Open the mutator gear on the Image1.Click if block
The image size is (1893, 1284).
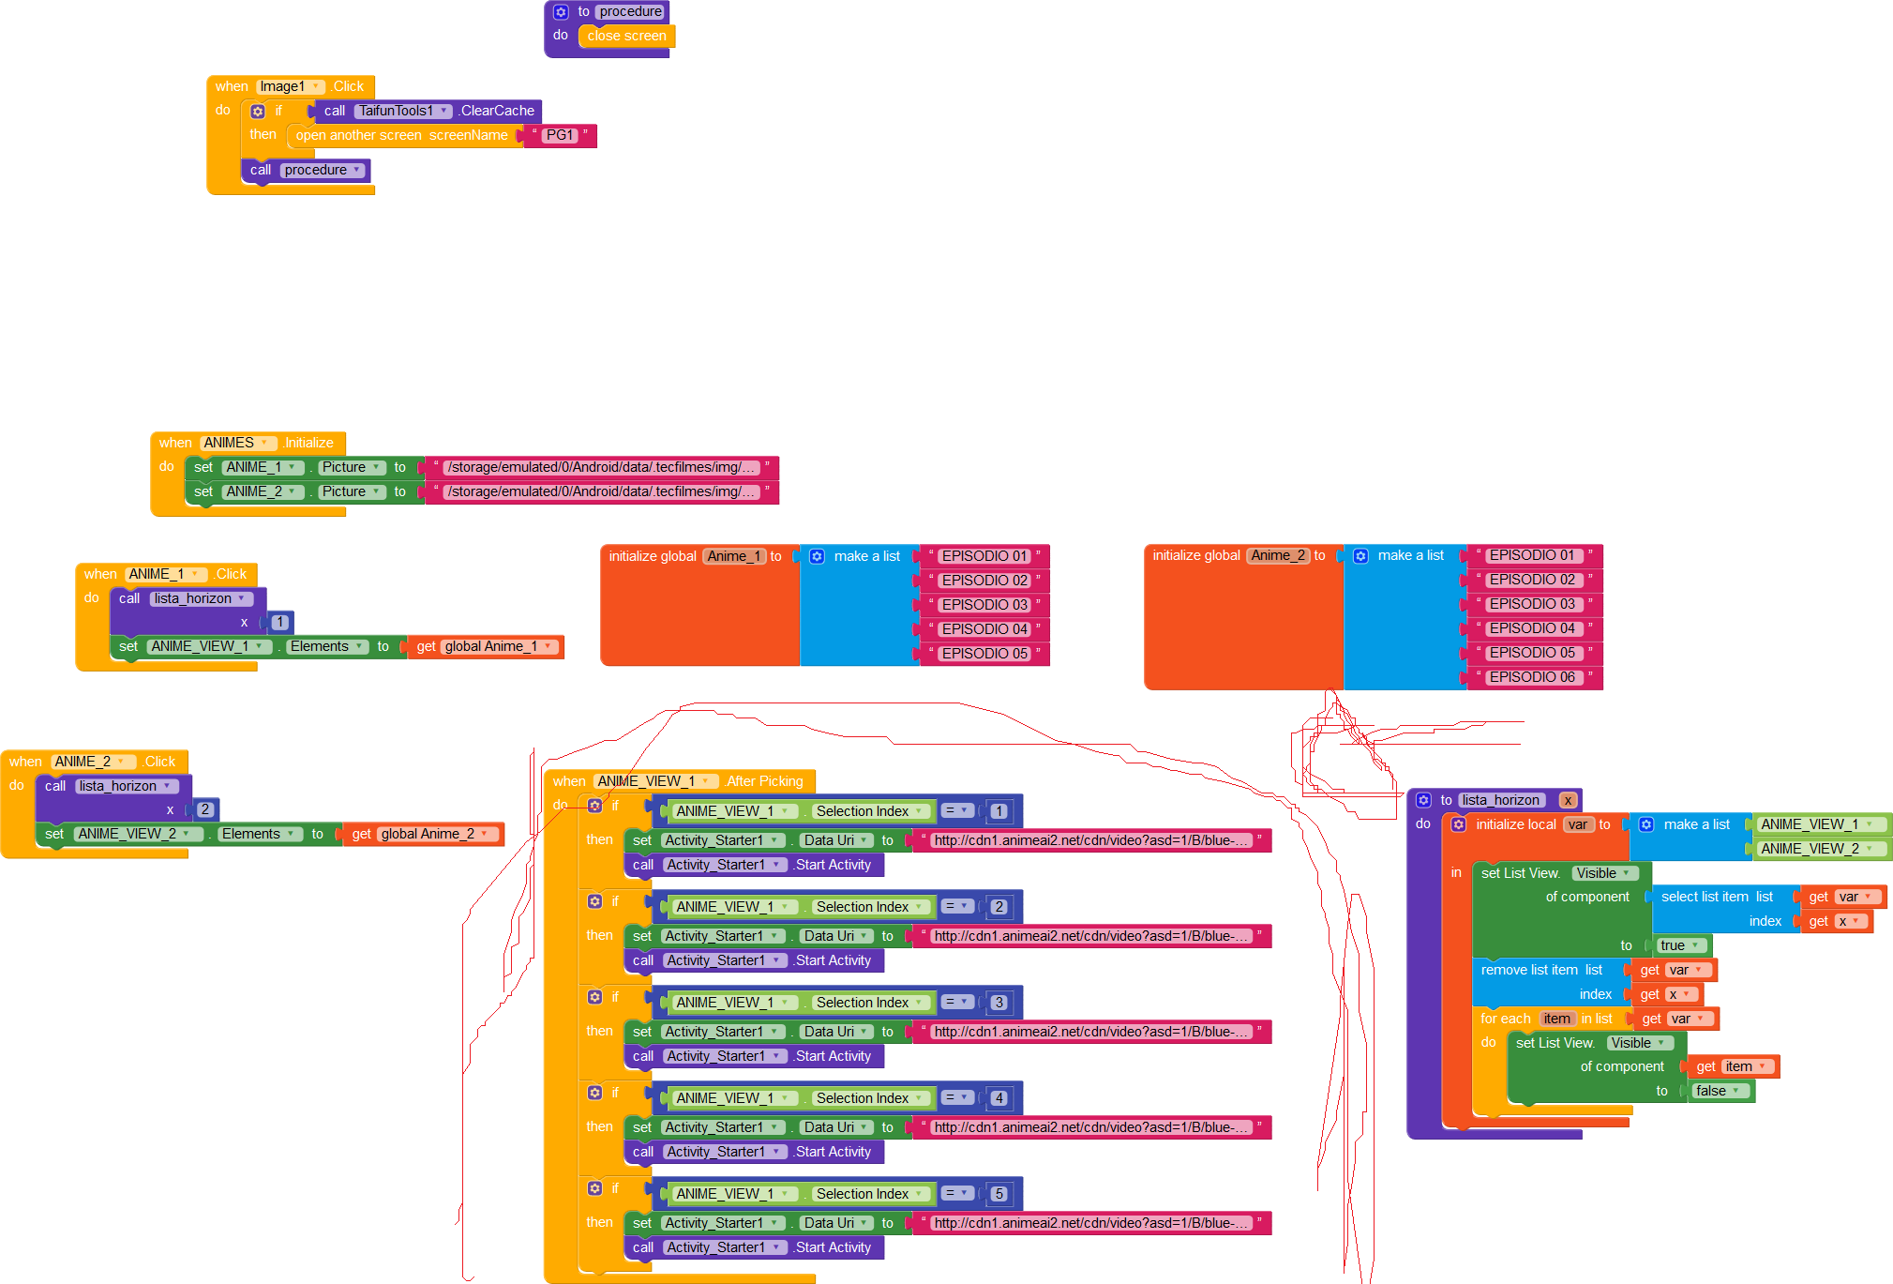258,111
